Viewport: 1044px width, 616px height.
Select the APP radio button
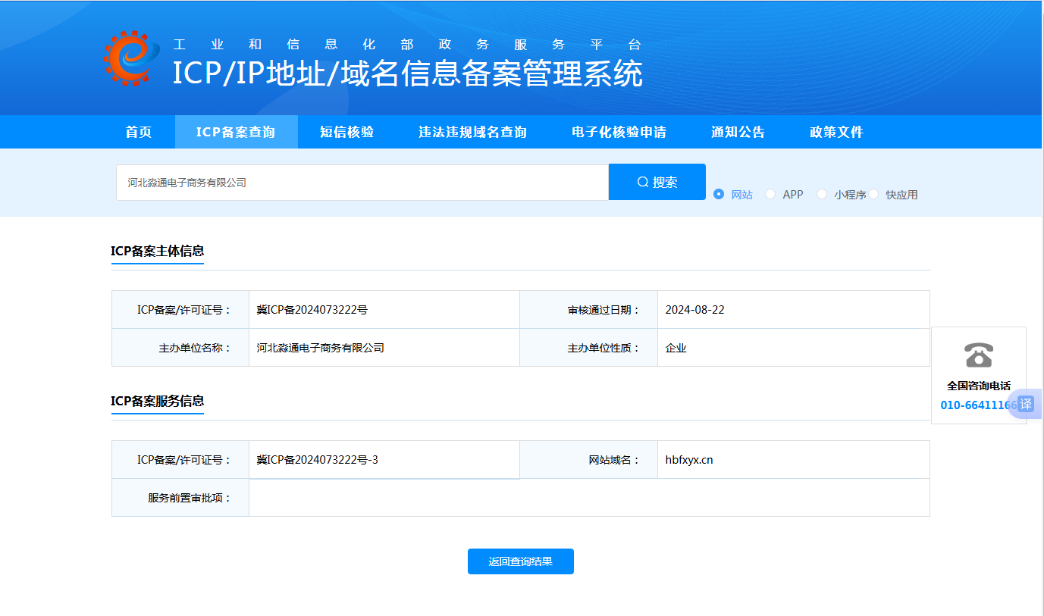coord(770,194)
